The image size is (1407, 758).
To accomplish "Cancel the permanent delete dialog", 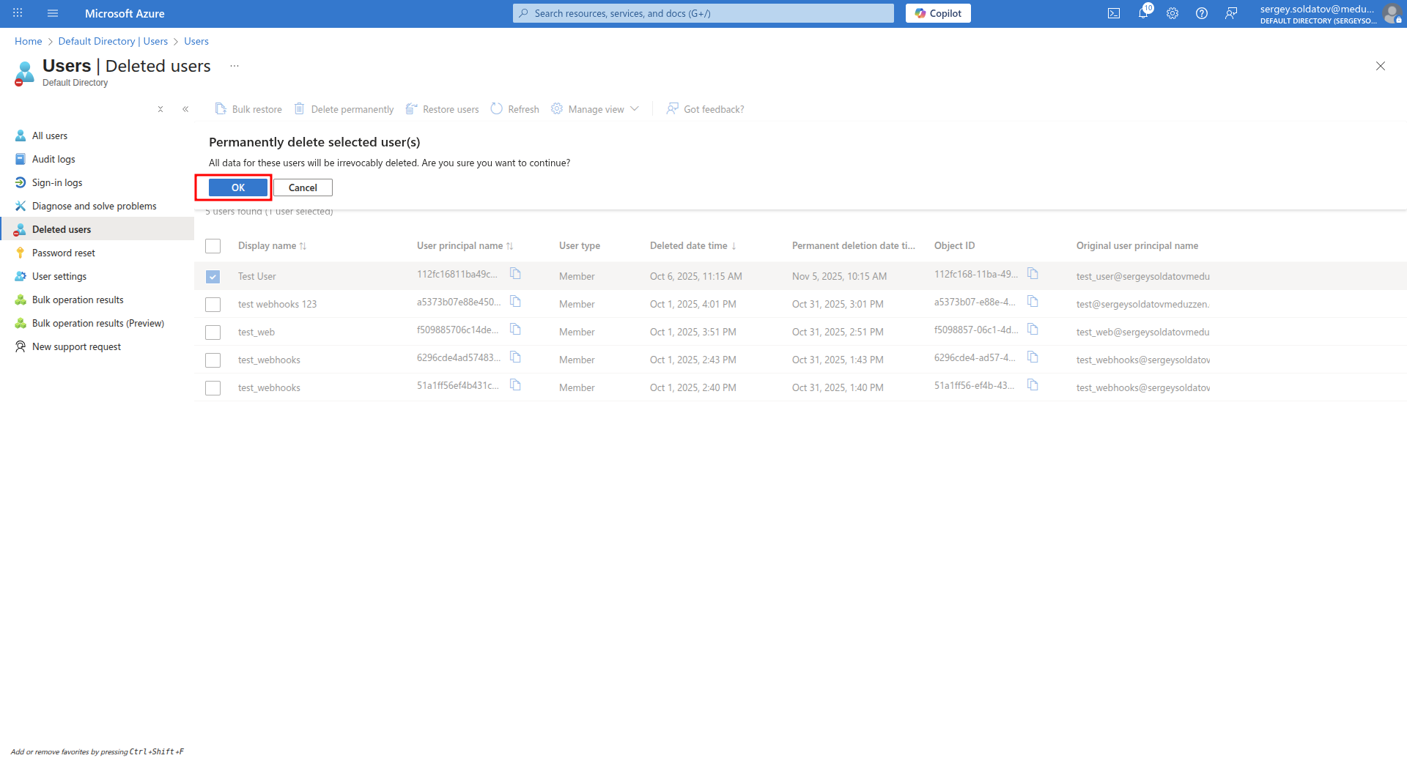I will (x=303, y=187).
